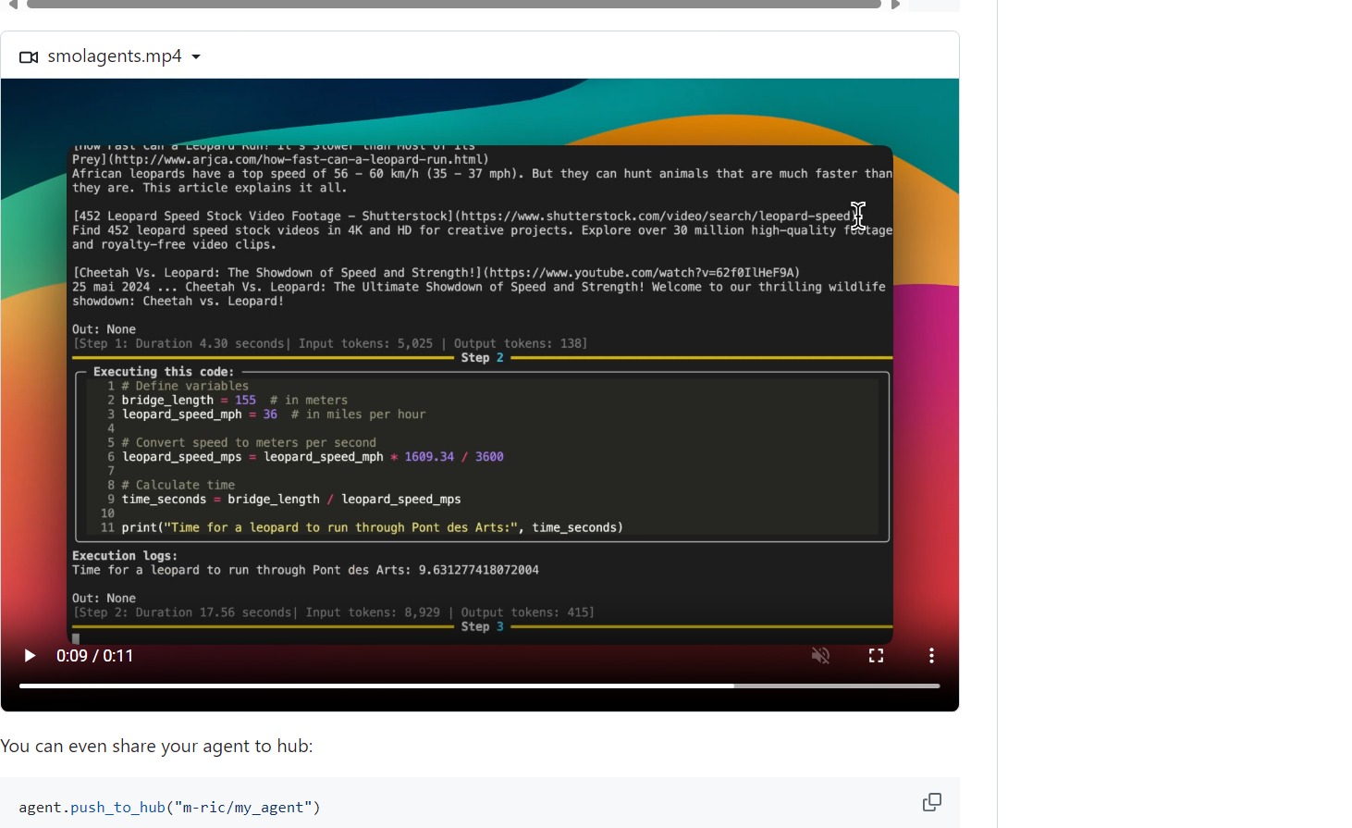Screen dimensions: 1352x828
Task: Click the smolagents.mp4 file title
Action: 115,56
